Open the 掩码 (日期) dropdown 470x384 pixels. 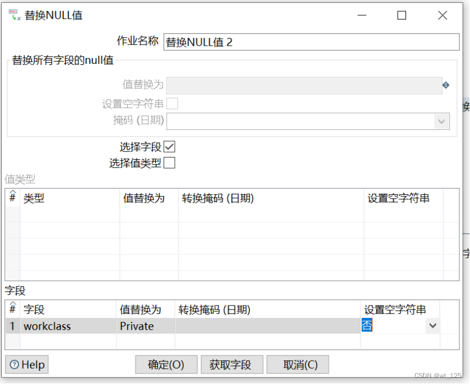(x=442, y=121)
